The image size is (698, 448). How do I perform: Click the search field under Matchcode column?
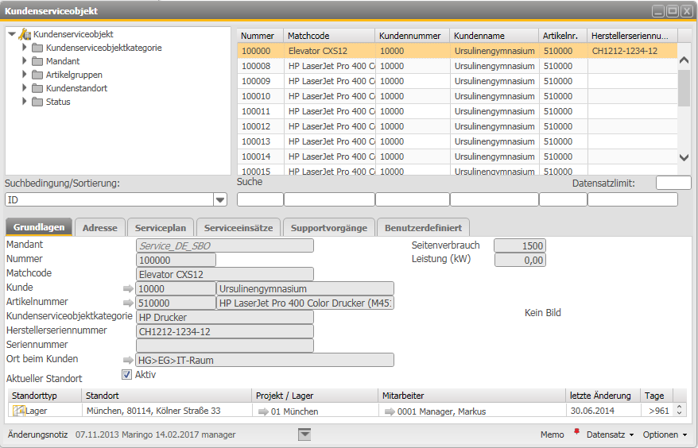click(329, 199)
